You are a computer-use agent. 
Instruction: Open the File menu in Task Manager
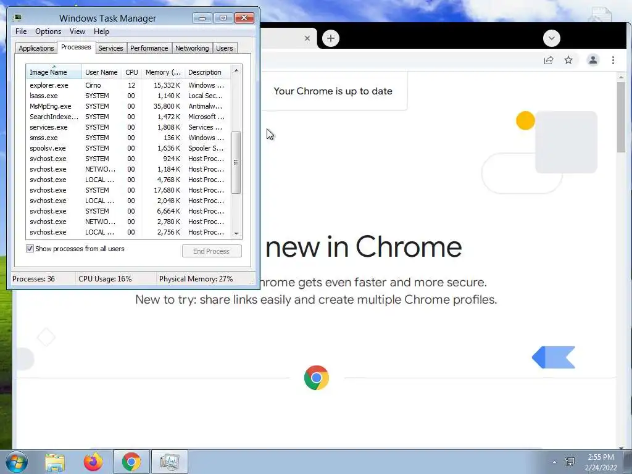(x=21, y=31)
